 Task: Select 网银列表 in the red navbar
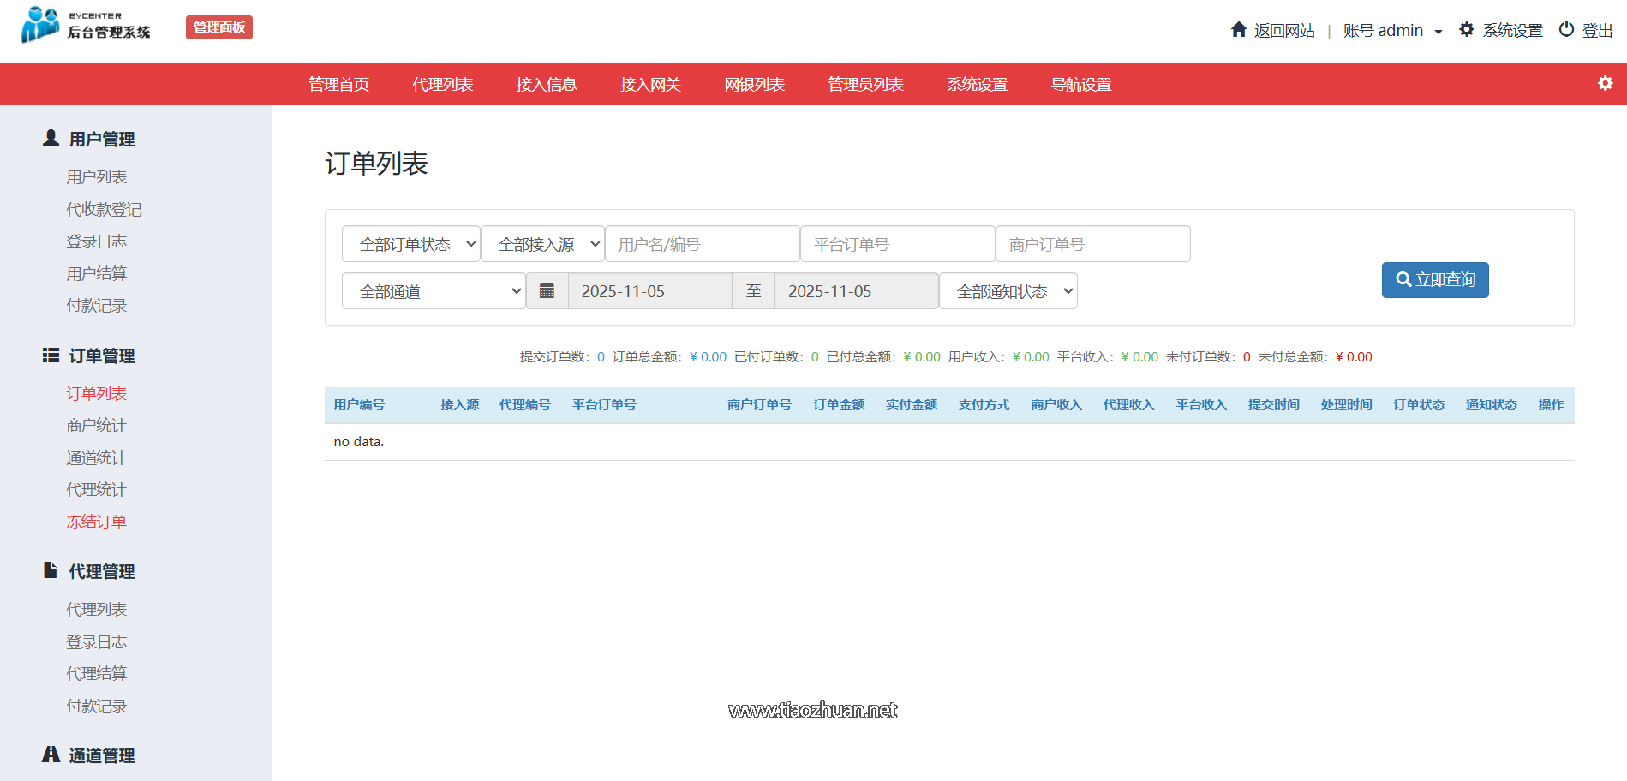click(x=754, y=84)
